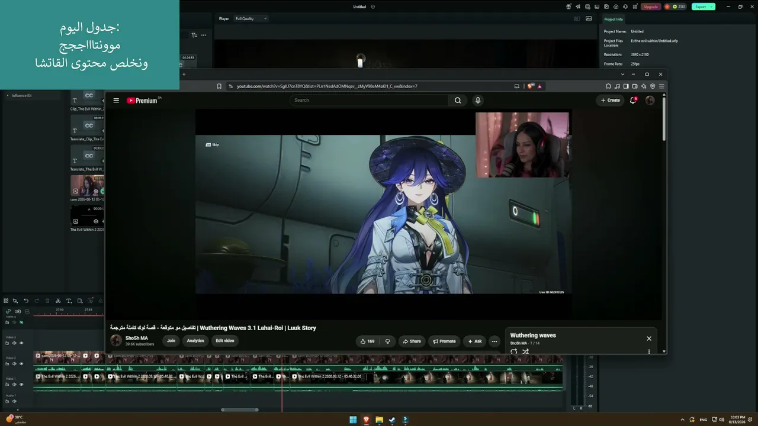
Task: Go to YouTube Premium home logo
Action: pos(143,101)
